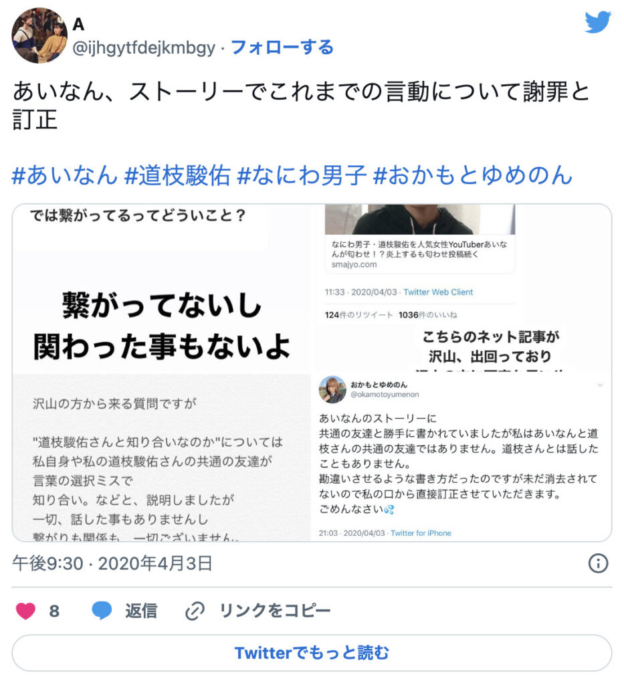Click the blue reply speech bubble icon
Image resolution: width=624 pixels, height=685 pixels.
coord(102,610)
